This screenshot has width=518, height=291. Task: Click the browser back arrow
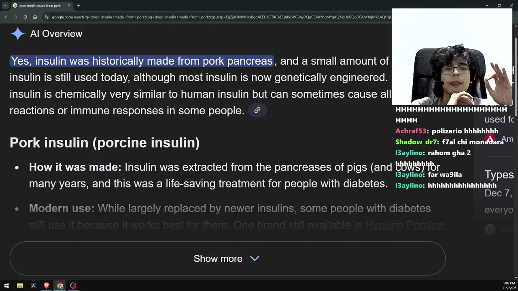click(6, 17)
